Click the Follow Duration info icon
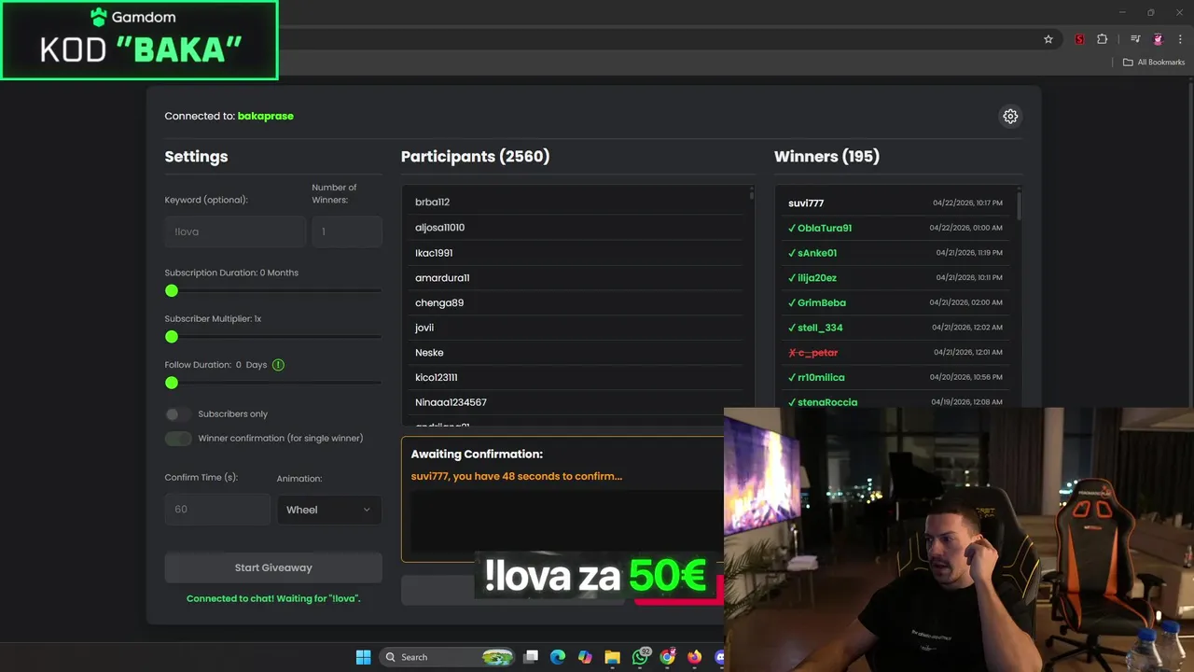 click(278, 365)
